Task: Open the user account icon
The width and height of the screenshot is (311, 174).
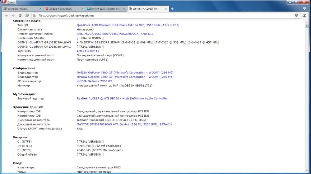Action: 304,16
